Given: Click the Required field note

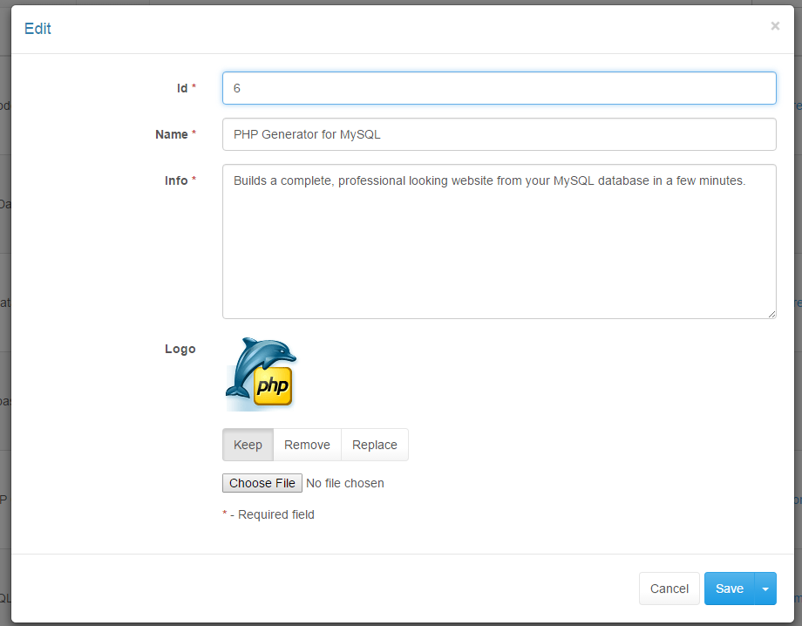Looking at the screenshot, I should click(x=272, y=514).
